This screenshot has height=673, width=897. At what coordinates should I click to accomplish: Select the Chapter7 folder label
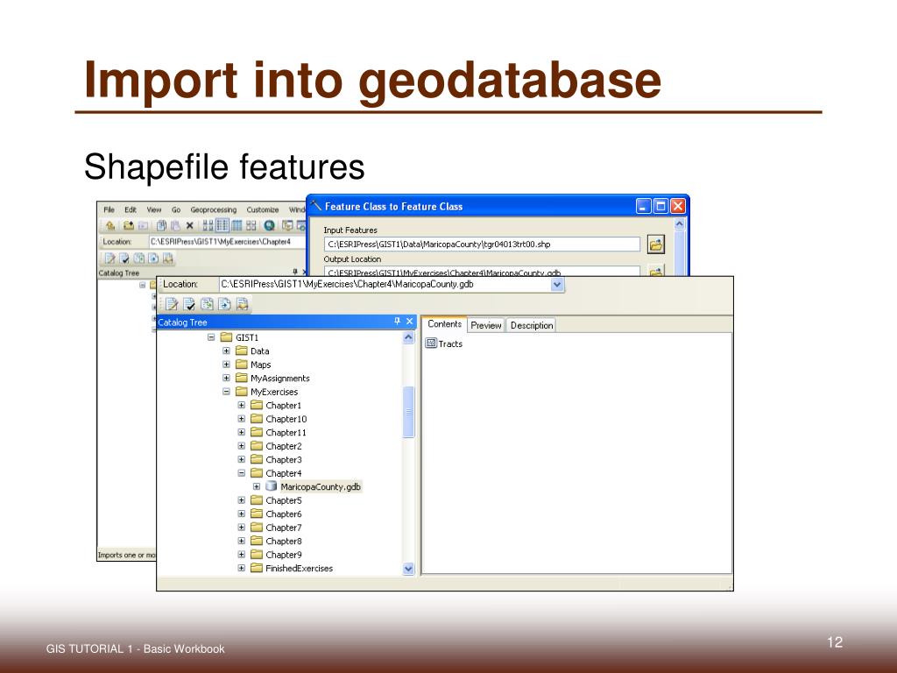(x=283, y=528)
